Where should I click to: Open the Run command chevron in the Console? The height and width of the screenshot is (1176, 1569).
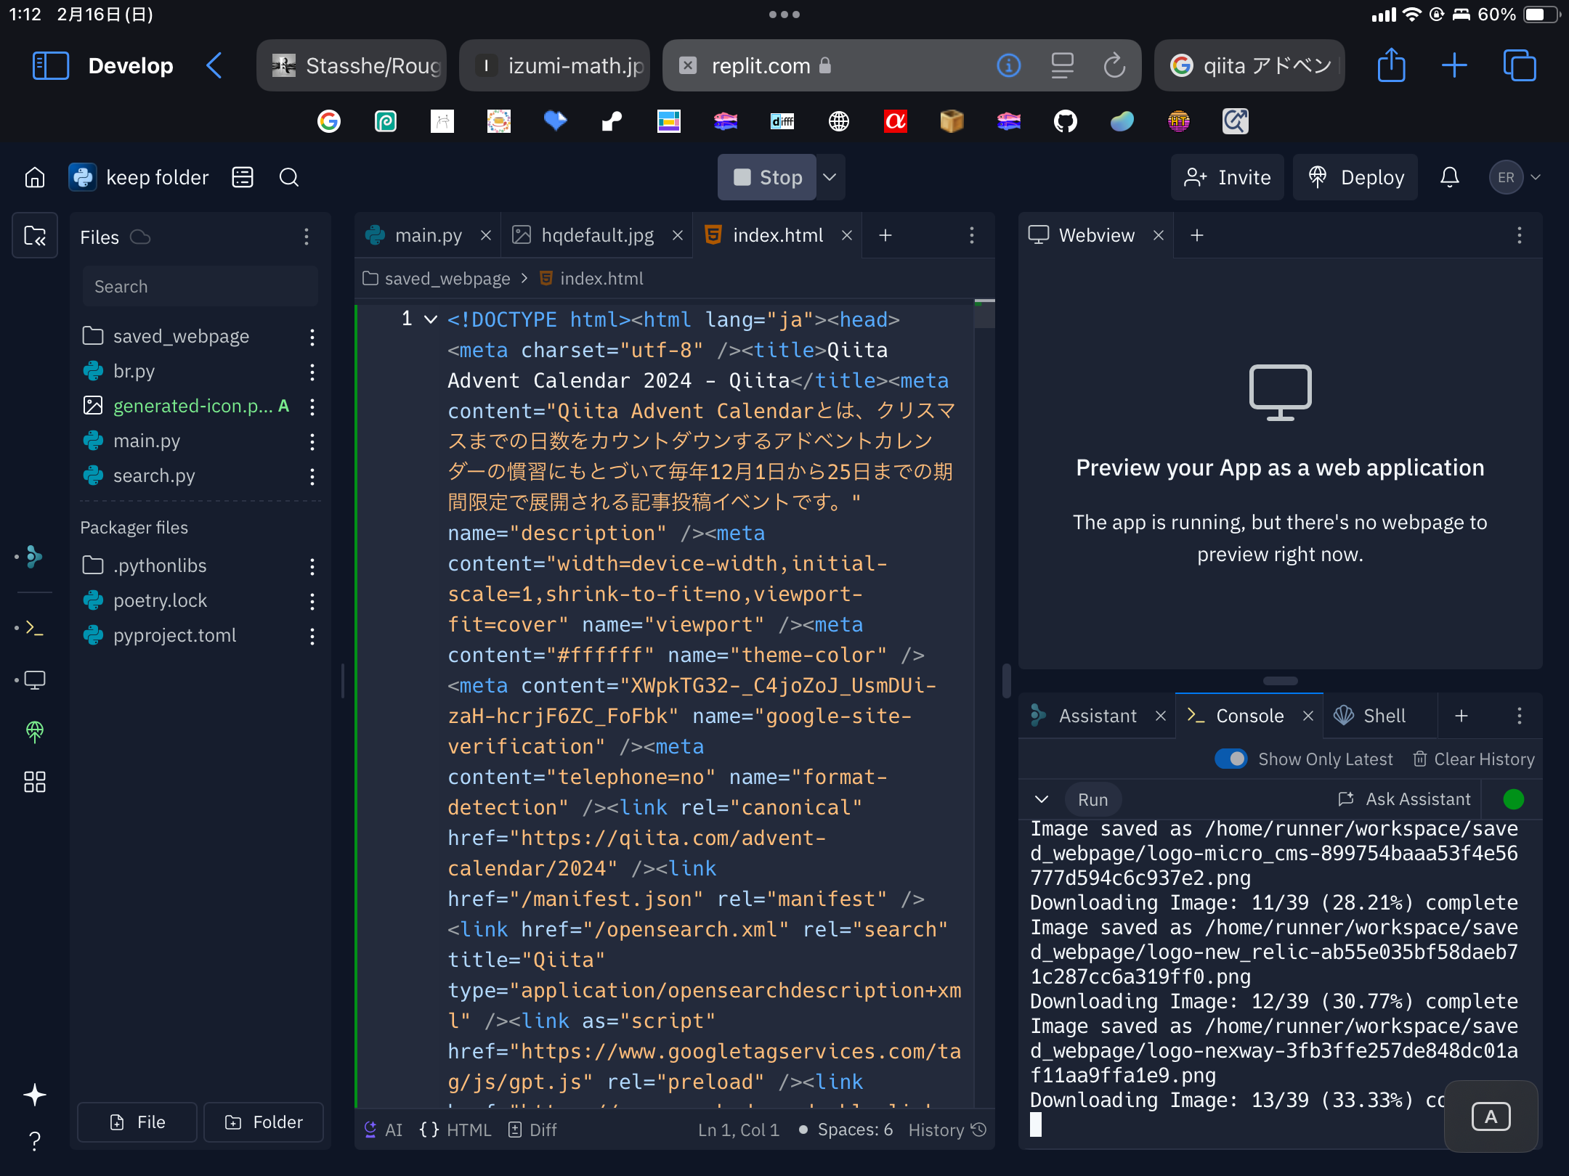(x=1041, y=799)
